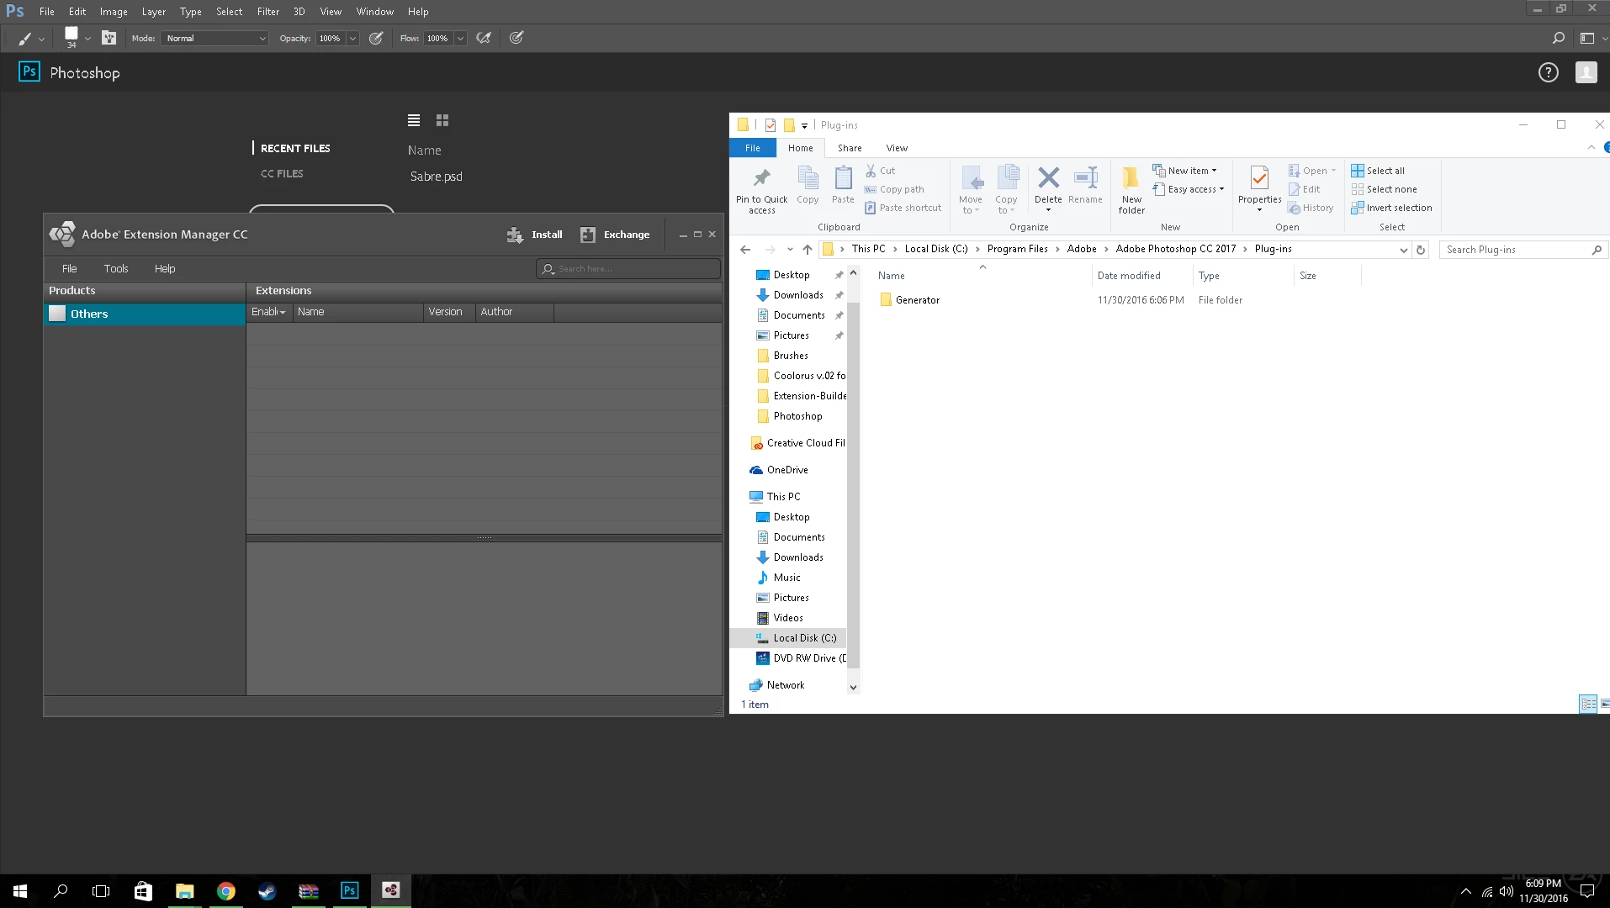Screen dimensions: 1610x908
Task: Click Invert selection in ribbon
Action: (1391, 208)
